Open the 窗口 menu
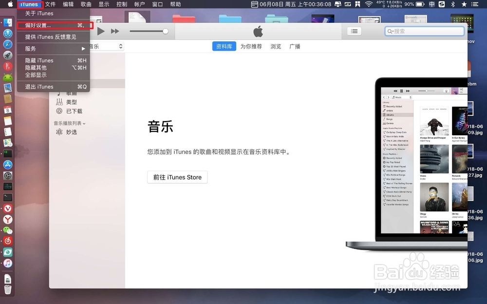This screenshot has width=487, height=304. click(157, 4)
